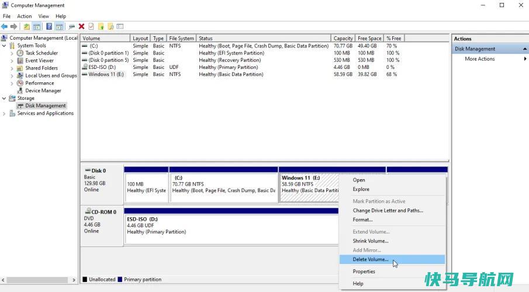Choose Delete Volume... from context menu

coord(392,259)
